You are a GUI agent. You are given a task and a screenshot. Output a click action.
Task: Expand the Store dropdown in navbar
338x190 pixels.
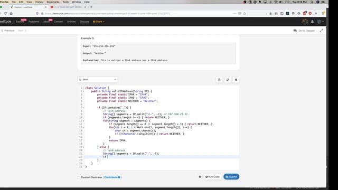pyautogui.click(x=99, y=22)
